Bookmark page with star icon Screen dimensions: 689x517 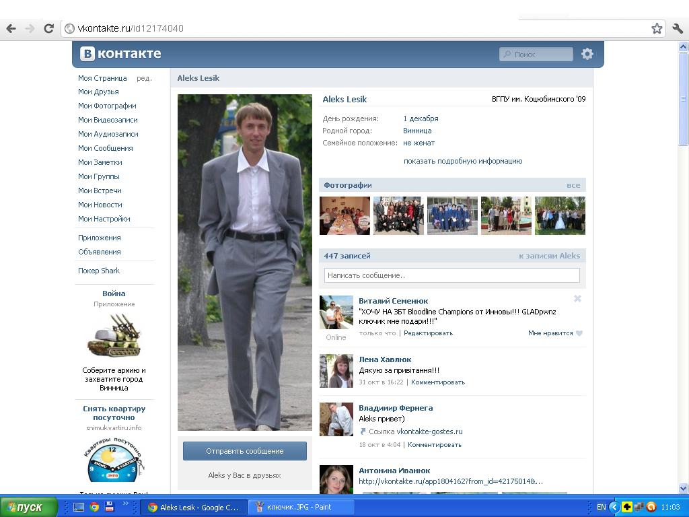tap(657, 28)
